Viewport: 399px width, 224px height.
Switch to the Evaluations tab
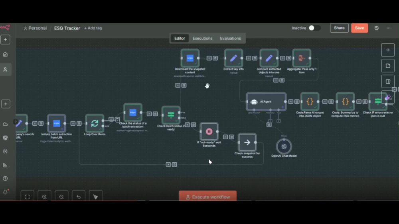click(x=230, y=38)
